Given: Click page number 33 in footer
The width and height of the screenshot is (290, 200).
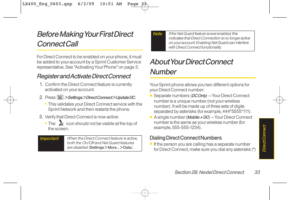Looking at the screenshot, I should [x=257, y=172].
